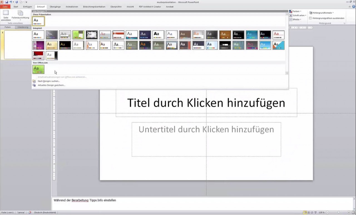Open the Animationen ribbon tab
The height and width of the screenshot is (215, 356).
tap(72, 7)
